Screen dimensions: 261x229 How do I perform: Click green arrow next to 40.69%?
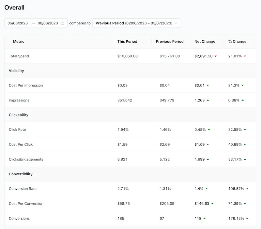point(245,144)
